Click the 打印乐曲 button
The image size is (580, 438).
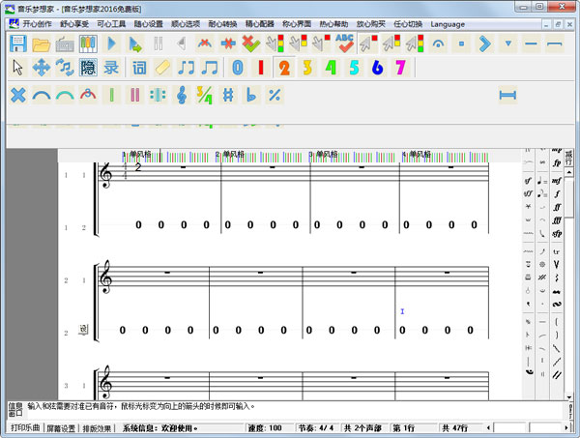coord(25,427)
